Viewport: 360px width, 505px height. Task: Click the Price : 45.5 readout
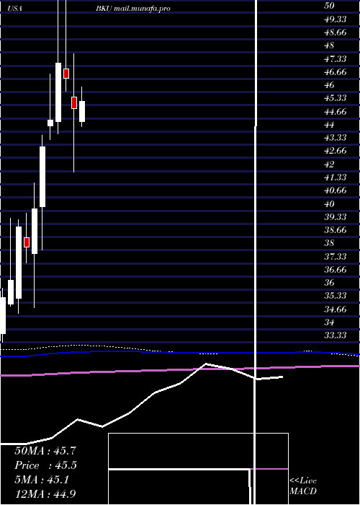pos(45,465)
